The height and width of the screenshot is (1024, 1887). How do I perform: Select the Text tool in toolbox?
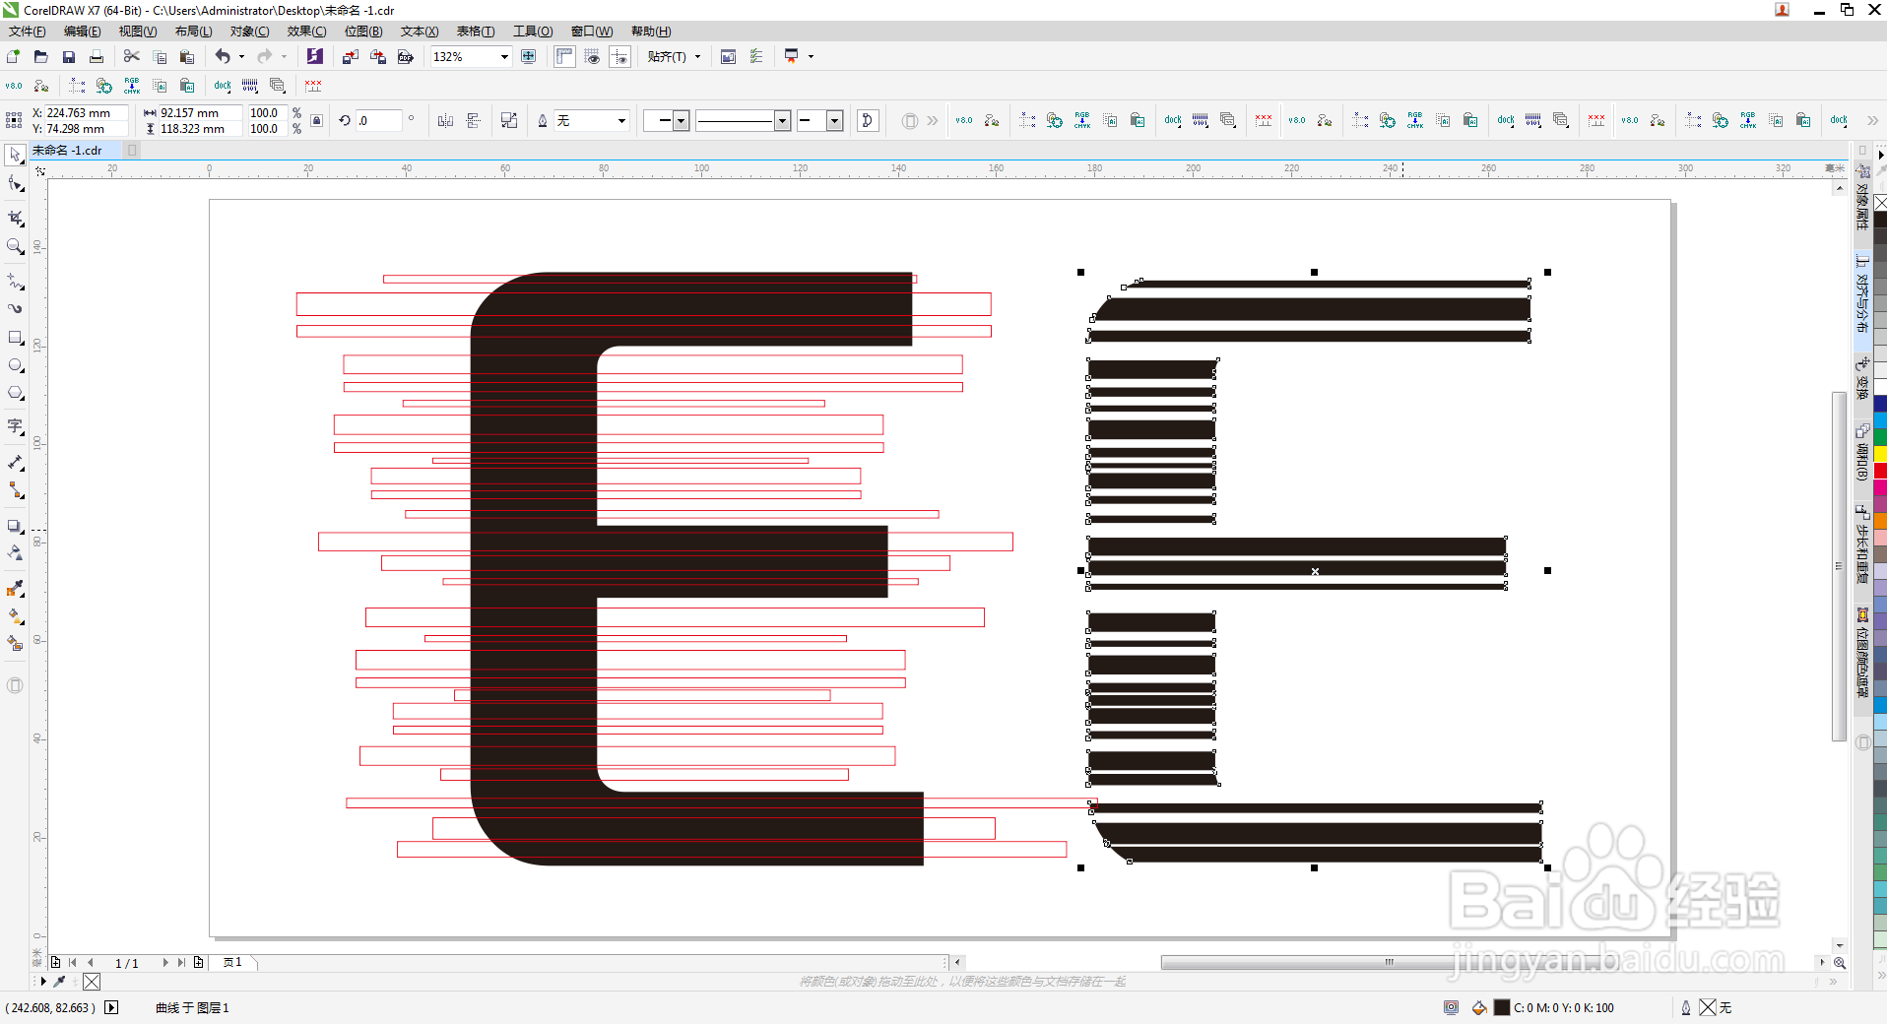[x=16, y=426]
